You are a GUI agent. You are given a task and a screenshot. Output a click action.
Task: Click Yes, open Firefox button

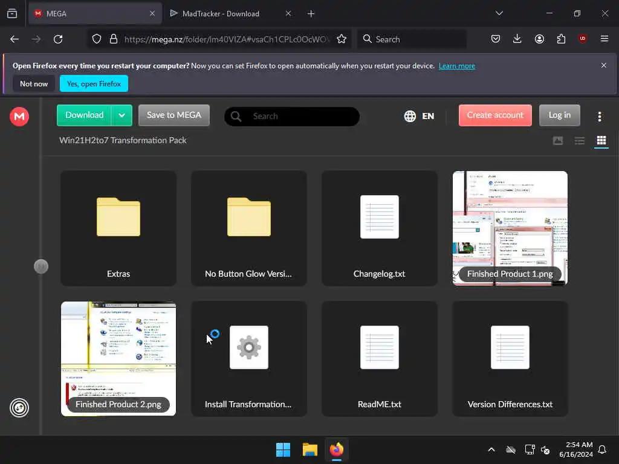coord(94,83)
